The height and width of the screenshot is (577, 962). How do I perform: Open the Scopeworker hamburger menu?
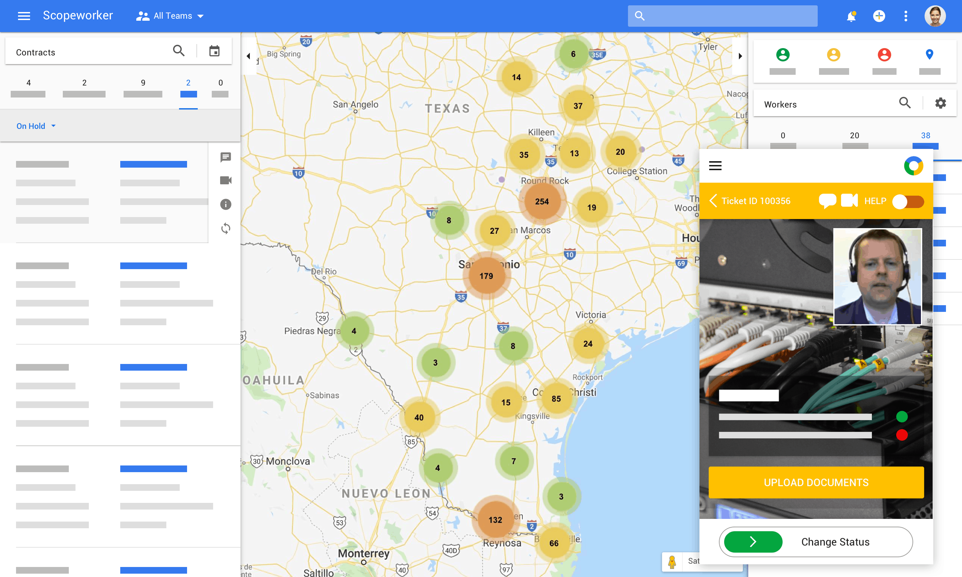point(24,16)
